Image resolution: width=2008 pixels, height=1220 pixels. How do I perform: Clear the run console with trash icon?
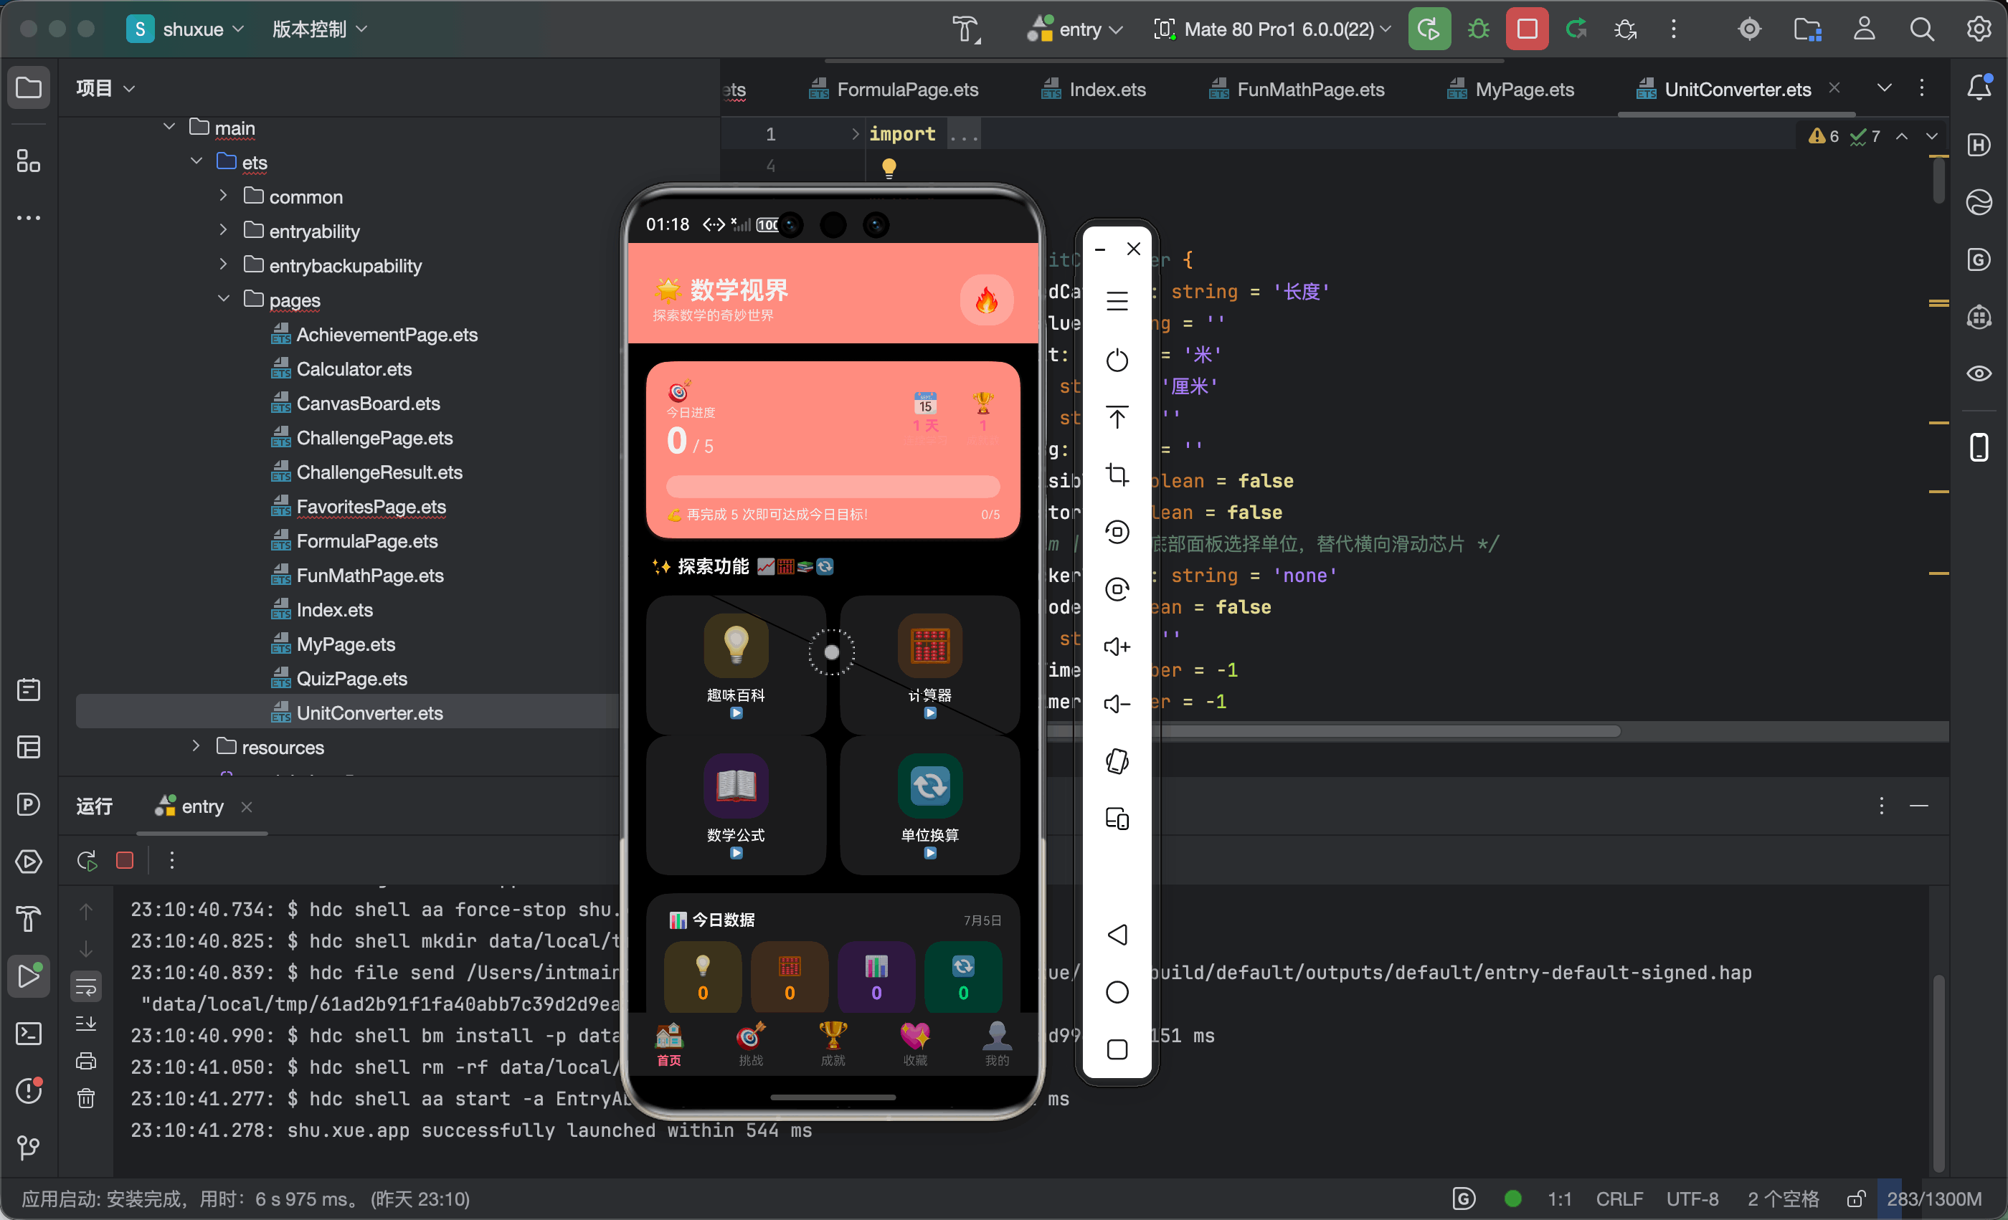(85, 1099)
